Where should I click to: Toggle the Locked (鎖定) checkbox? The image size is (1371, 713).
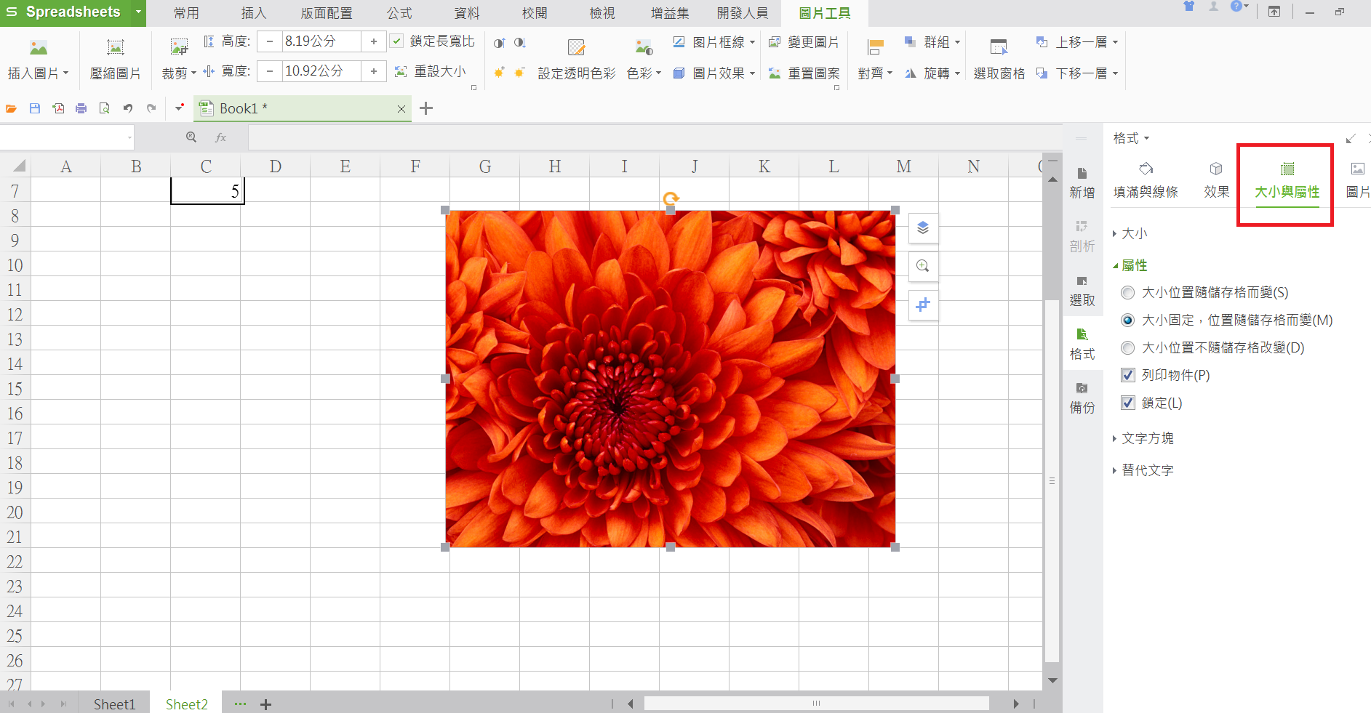tap(1128, 403)
